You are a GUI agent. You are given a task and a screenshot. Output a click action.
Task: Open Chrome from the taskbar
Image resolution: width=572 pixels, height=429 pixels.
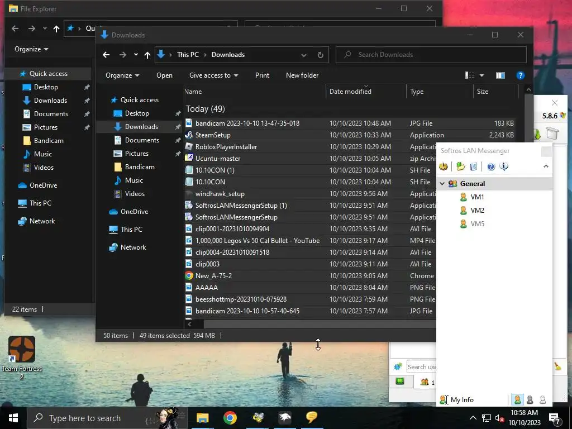tap(230, 418)
